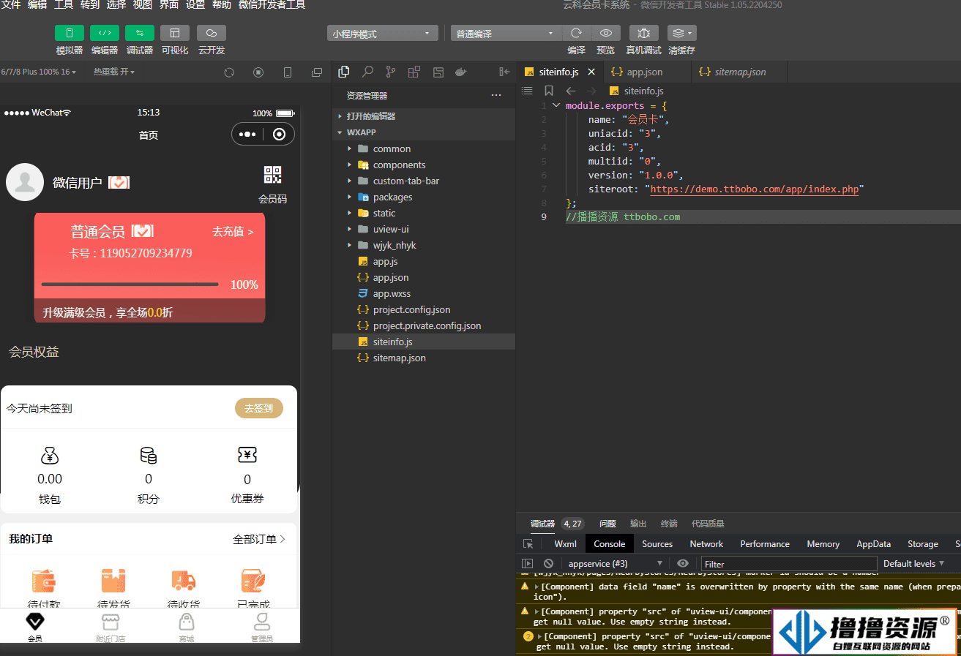Open the Clear cache layers dropdown

[x=681, y=33]
